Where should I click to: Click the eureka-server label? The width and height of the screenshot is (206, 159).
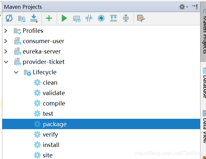coord(42,52)
